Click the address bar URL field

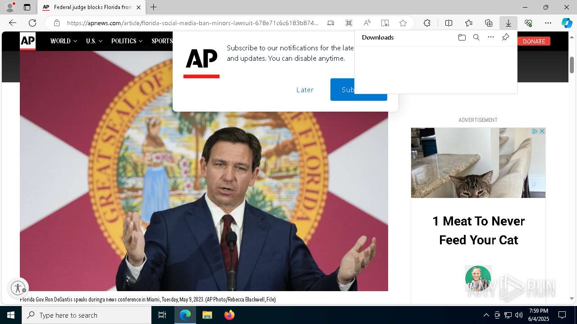click(x=192, y=23)
